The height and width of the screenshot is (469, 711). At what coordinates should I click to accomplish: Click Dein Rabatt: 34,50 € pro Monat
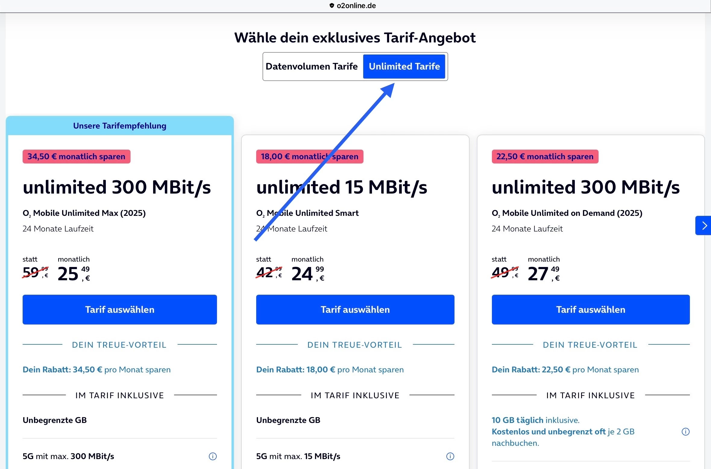[96, 370]
